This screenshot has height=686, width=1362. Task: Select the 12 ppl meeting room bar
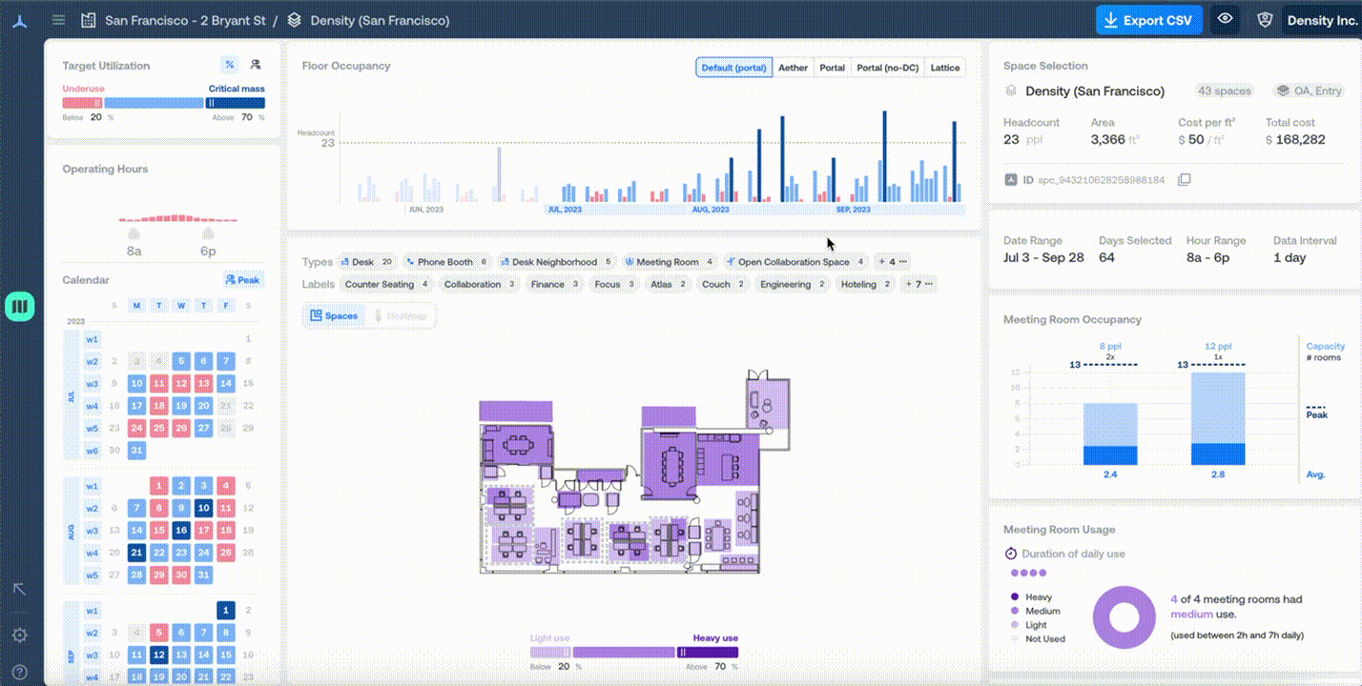(1218, 418)
